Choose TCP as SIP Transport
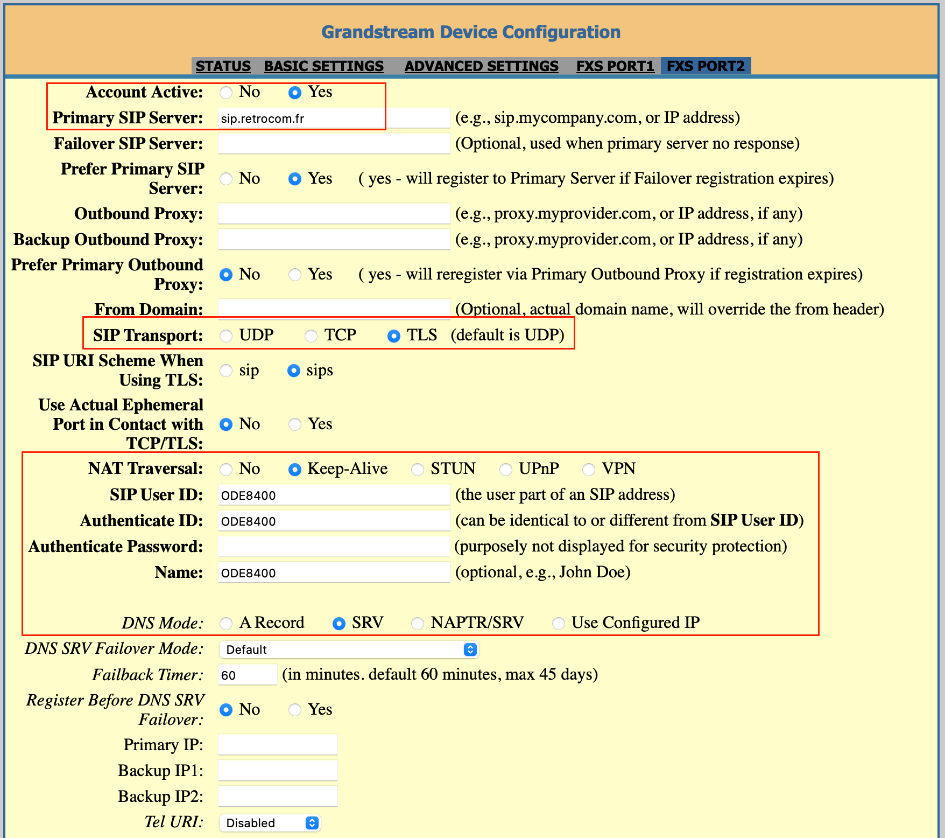This screenshot has height=838, width=945. [311, 336]
